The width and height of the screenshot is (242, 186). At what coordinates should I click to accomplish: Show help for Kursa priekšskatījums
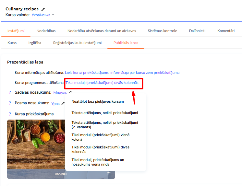[x=10, y=114]
